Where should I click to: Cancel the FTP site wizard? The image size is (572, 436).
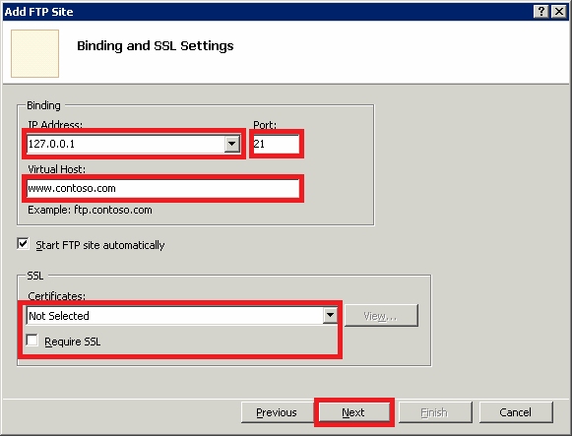[x=516, y=412]
